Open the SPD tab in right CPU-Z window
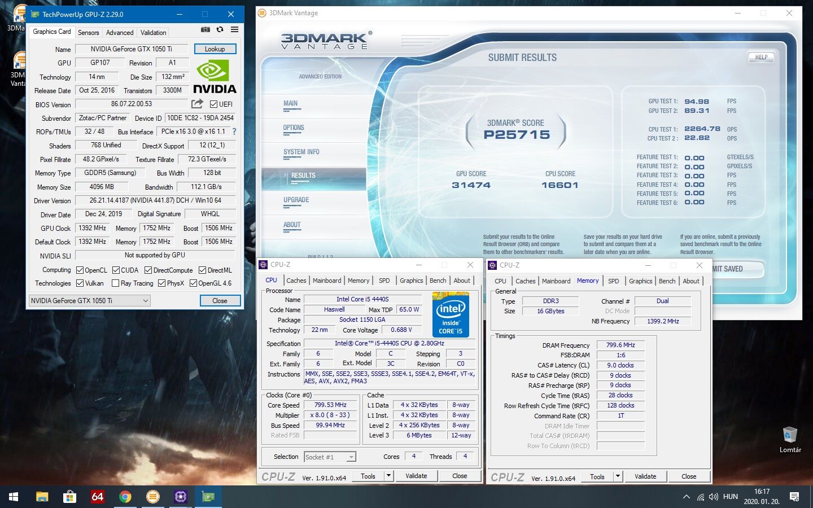The width and height of the screenshot is (813, 508). click(614, 281)
